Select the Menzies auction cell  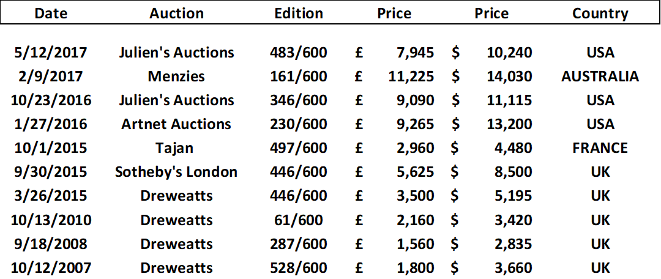click(177, 76)
